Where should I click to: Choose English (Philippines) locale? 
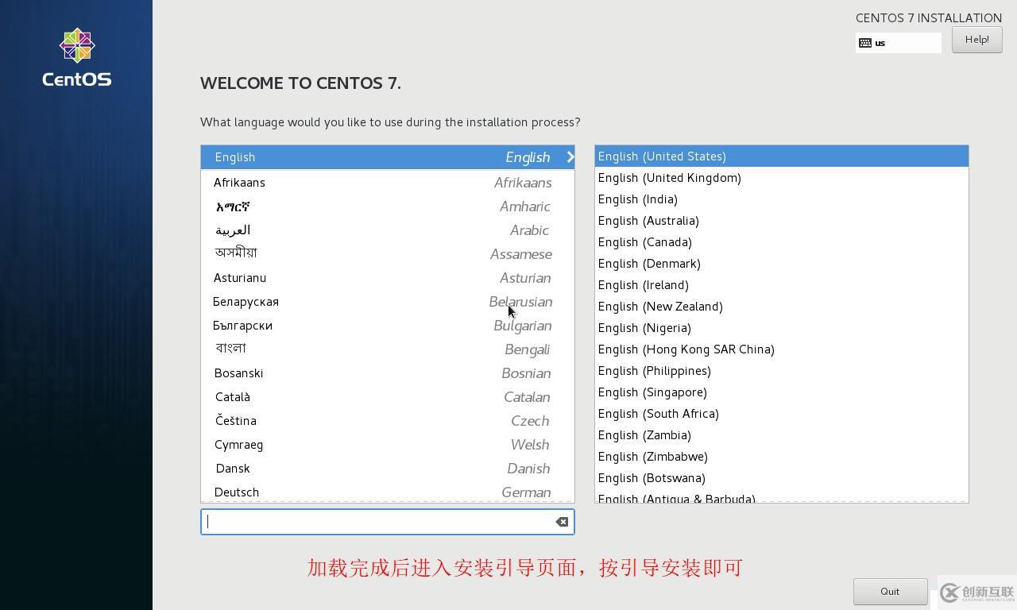click(782, 371)
